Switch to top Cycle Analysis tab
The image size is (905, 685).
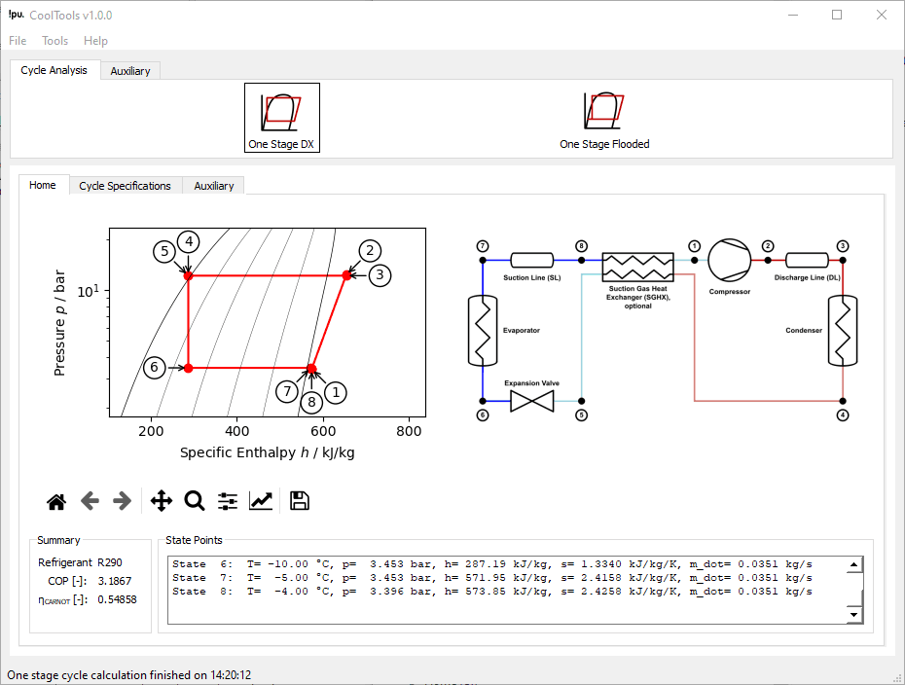(x=54, y=70)
